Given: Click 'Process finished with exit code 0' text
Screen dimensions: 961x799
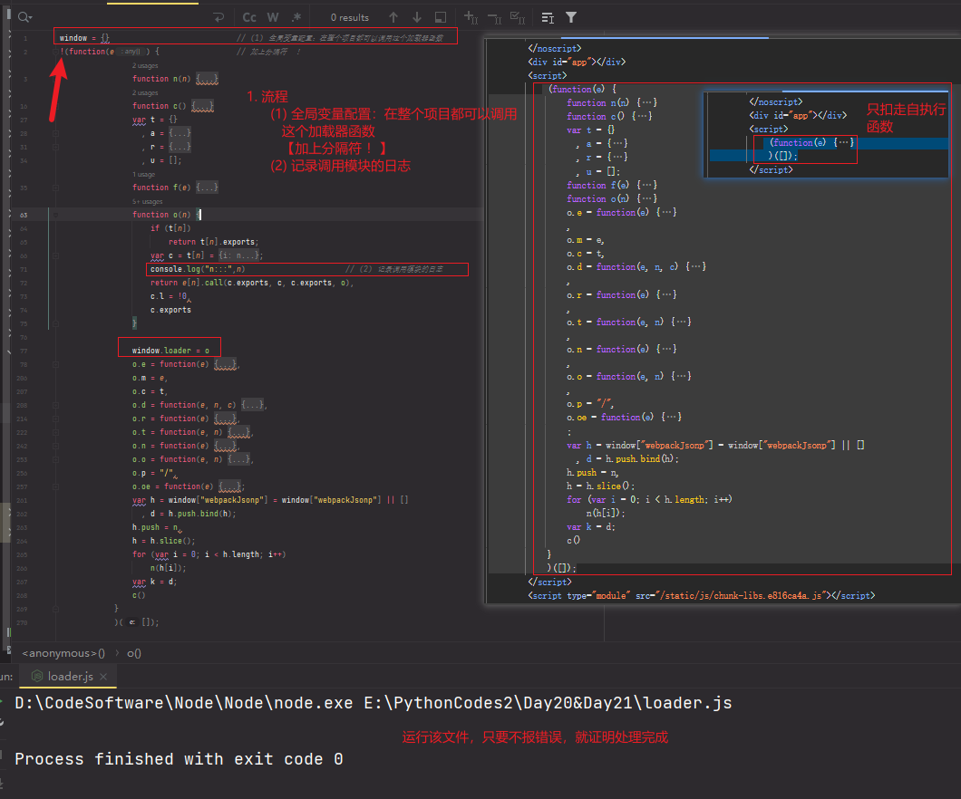Looking at the screenshot, I should [179, 759].
